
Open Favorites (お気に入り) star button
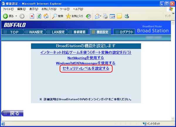74,16
